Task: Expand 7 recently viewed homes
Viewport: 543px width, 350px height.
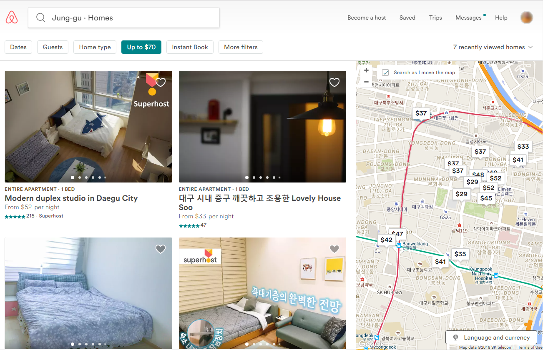Action: coord(493,47)
